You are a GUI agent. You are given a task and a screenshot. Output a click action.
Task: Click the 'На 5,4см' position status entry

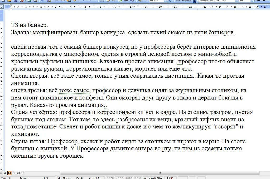[x=64, y=178]
